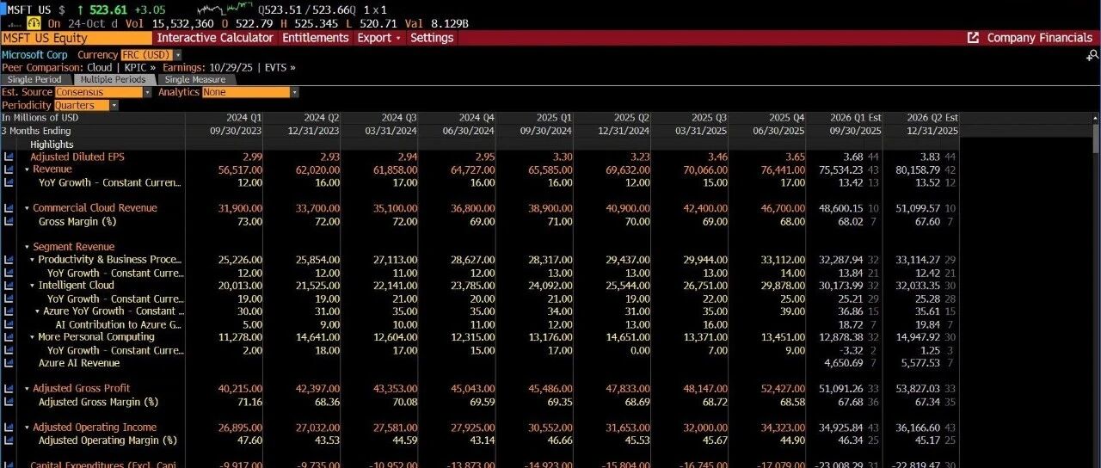Collapse the Intelligent Cloud group
The height and width of the screenshot is (468, 1101).
33,286
